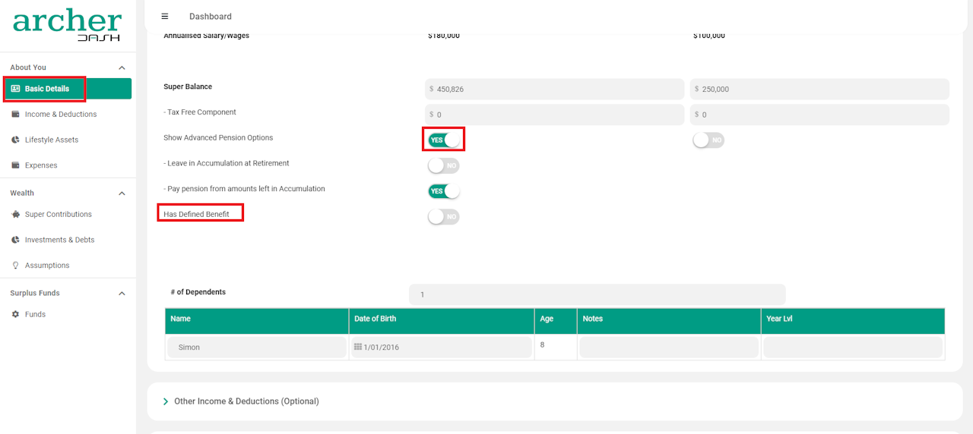Click the Notes field for Simon
Screen dimensions: 973x434
point(669,348)
